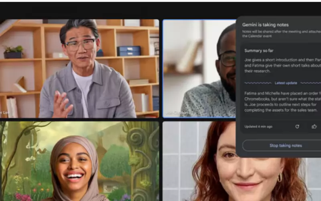This screenshot has width=321, height=201.
Task: Click summary text beginning 'Joe gives a short introduction'
Action: [x=282, y=66]
